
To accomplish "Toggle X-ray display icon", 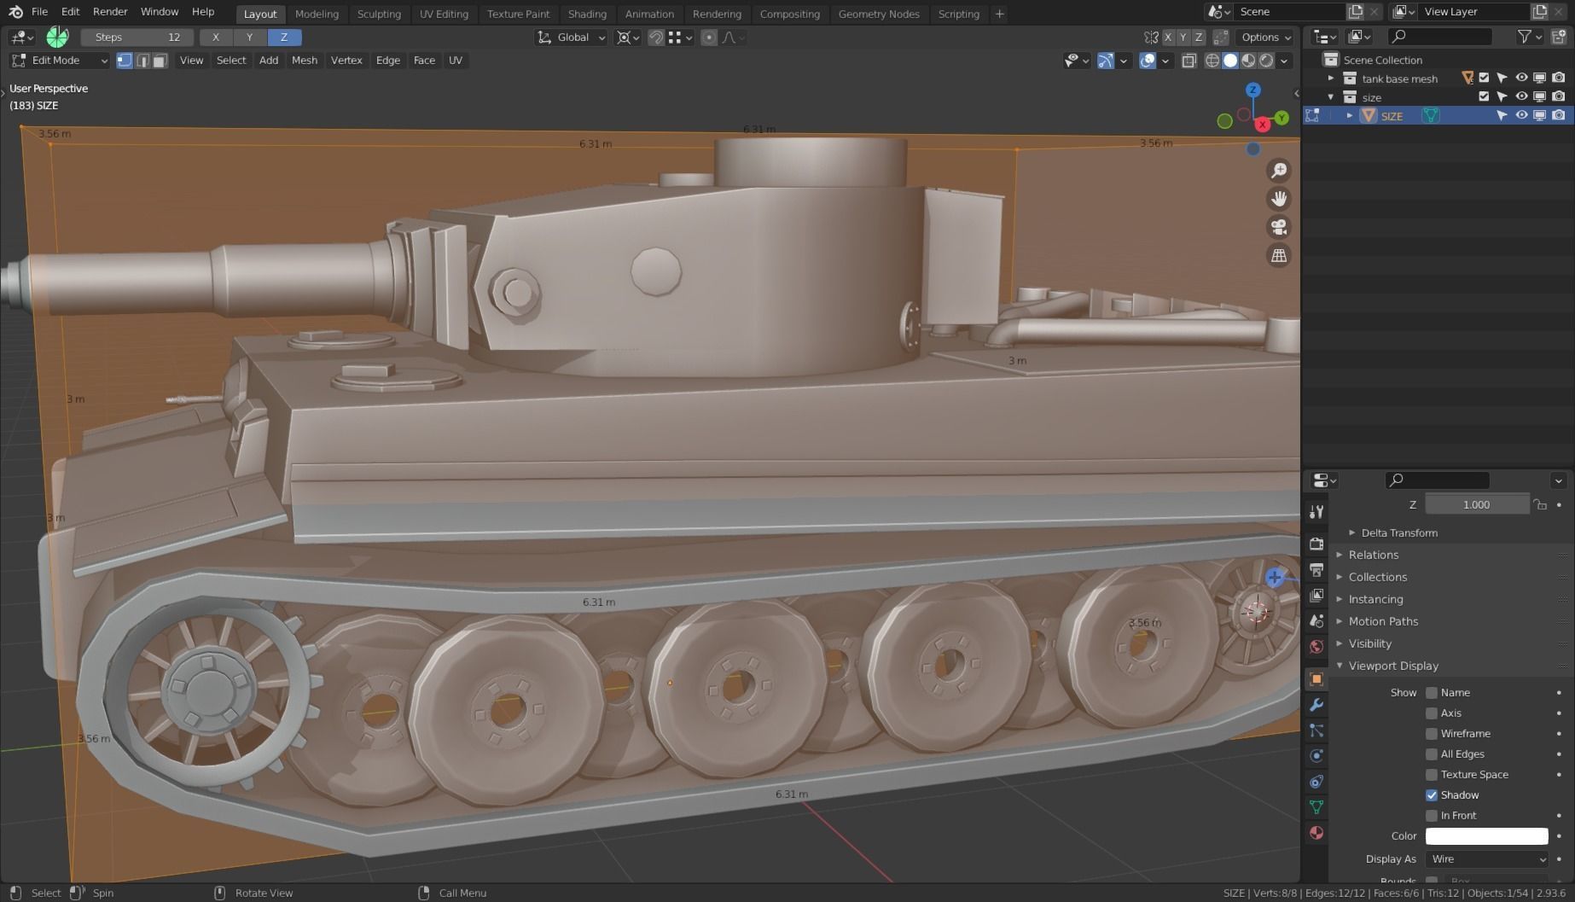I will pyautogui.click(x=1189, y=61).
